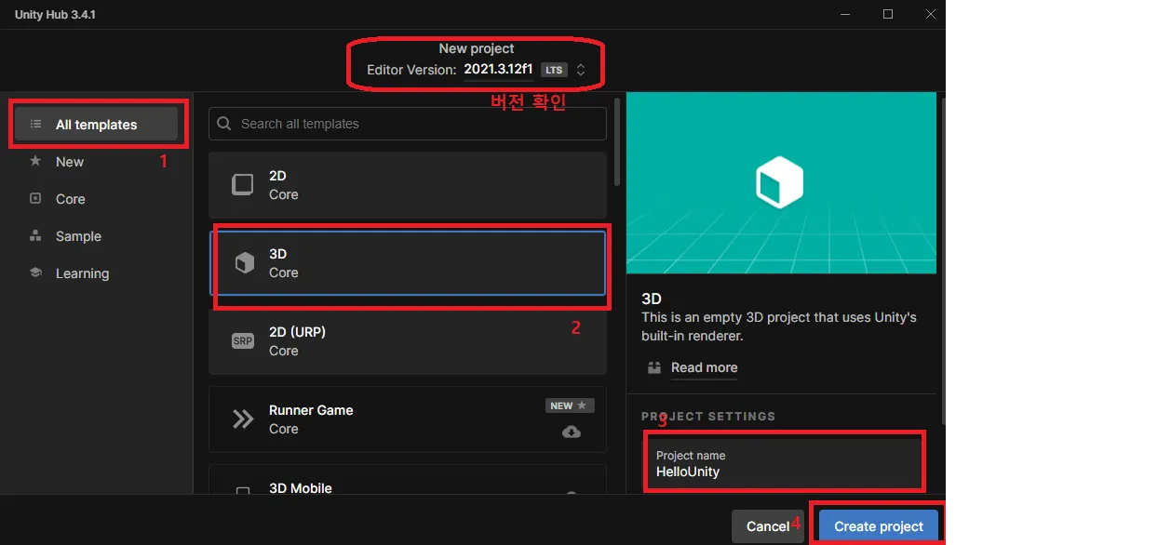This screenshot has width=1171, height=545.
Task: Click the PROJECT SETTINGS heading
Action: [708, 417]
